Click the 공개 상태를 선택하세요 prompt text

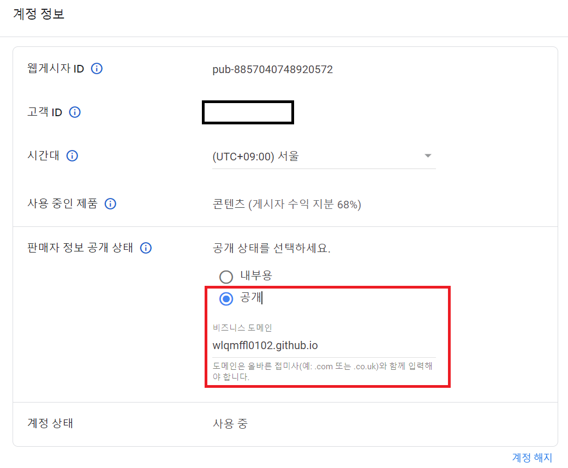pyautogui.click(x=271, y=248)
